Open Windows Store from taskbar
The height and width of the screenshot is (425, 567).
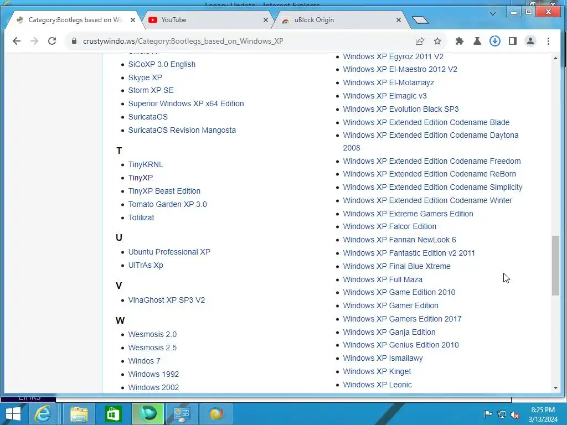[113, 414]
